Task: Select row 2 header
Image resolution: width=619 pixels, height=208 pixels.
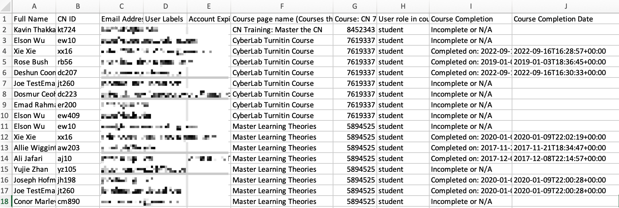Action: pyautogui.click(x=6, y=30)
